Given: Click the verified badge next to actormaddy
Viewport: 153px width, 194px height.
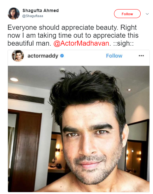Looking at the screenshot, I should [x=62, y=56].
